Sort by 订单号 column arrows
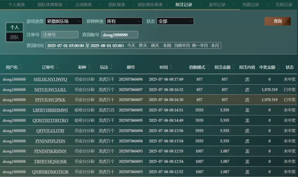 click(57, 67)
